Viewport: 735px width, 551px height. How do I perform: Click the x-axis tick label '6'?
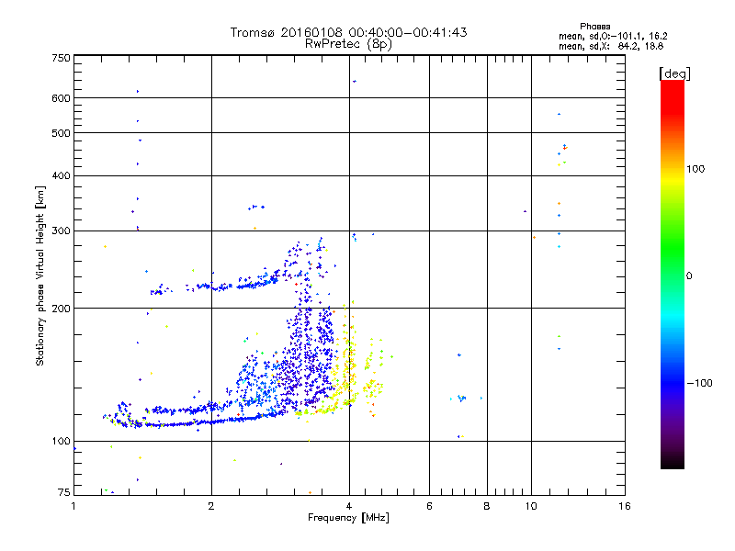pos(429,506)
